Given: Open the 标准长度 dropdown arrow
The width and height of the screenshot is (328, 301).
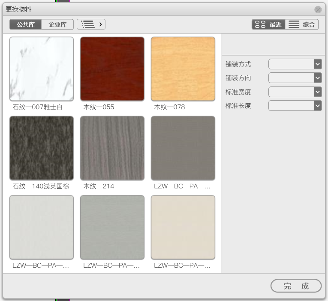Looking at the screenshot, I should 318,106.
